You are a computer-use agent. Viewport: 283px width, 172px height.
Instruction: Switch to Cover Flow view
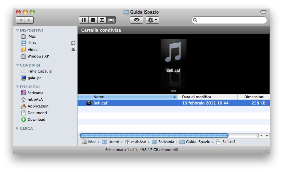[x=111, y=20]
